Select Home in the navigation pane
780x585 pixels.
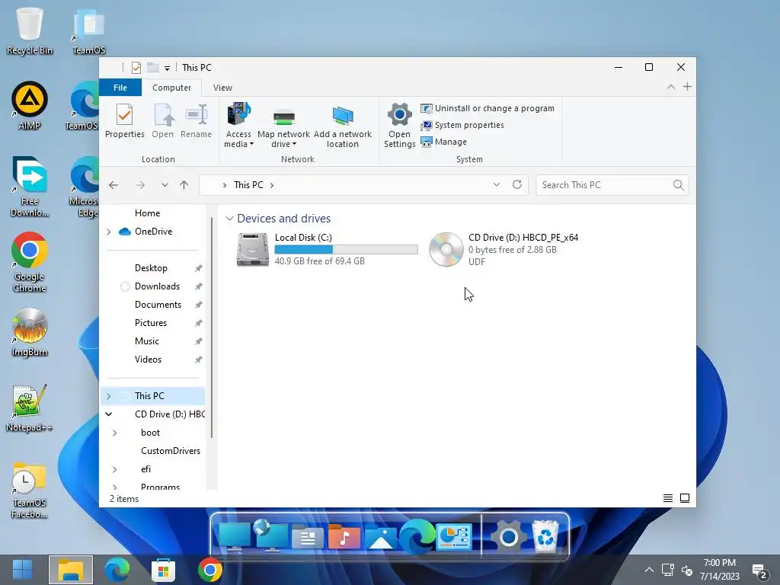click(x=147, y=213)
